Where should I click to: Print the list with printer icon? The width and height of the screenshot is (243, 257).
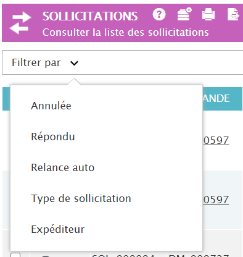[x=208, y=14]
